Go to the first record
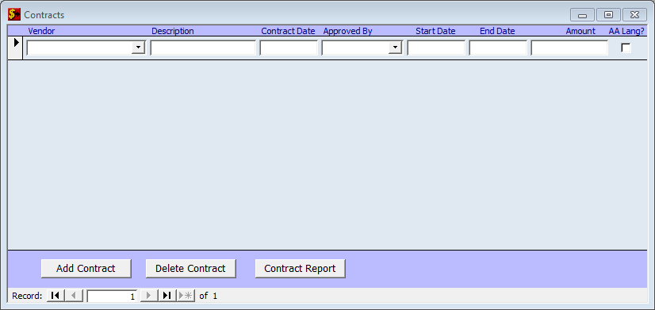Viewport: 655px width, 310px height. click(x=56, y=296)
